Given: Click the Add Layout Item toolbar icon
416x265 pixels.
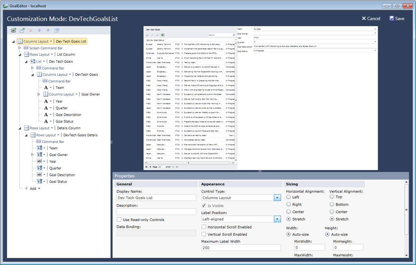Looking at the screenshot, I should pos(22,30).
